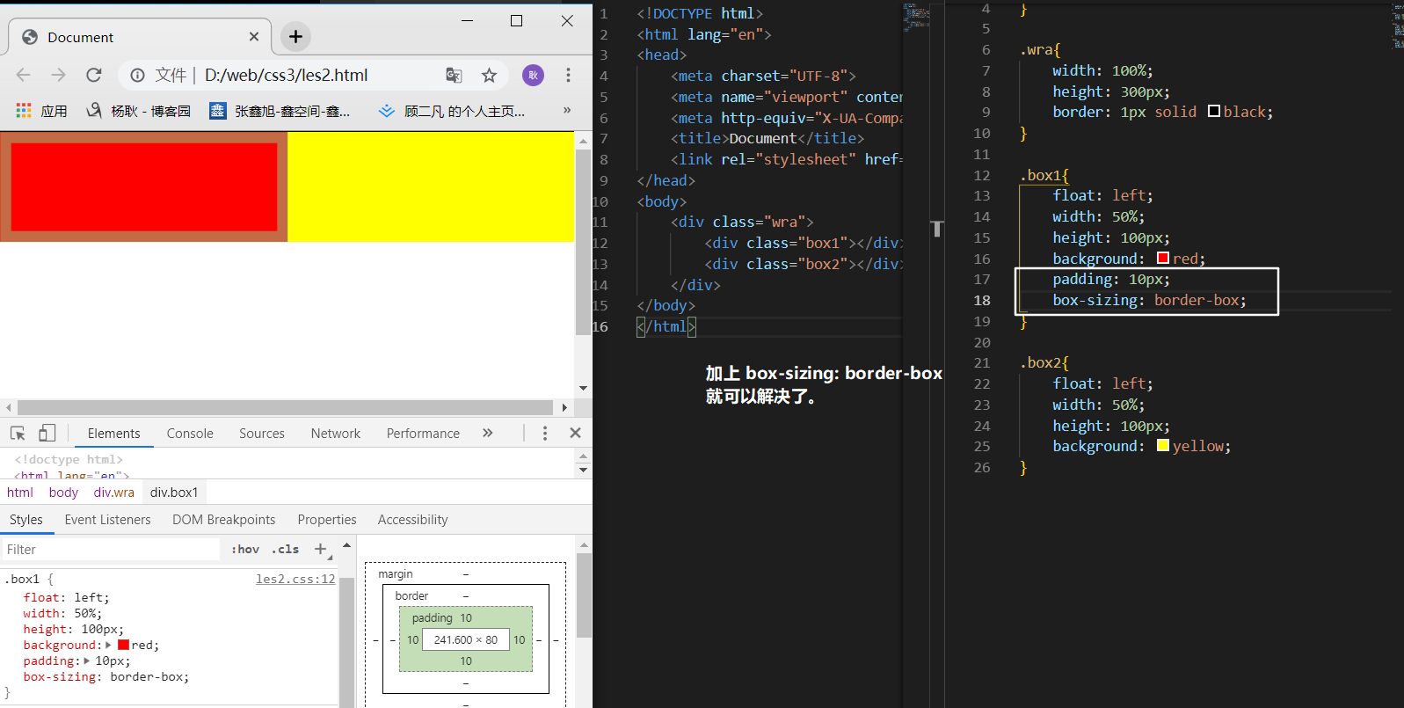The width and height of the screenshot is (1404, 708).
Task: Switch to the Console tab
Action: tap(190, 434)
